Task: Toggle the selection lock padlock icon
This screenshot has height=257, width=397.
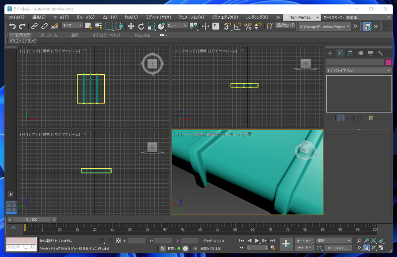Action: click(x=110, y=241)
